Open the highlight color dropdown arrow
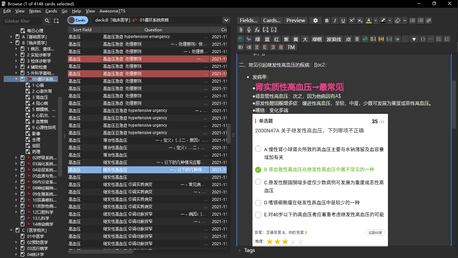The height and width of the screenshot is (258, 458). (390, 20)
